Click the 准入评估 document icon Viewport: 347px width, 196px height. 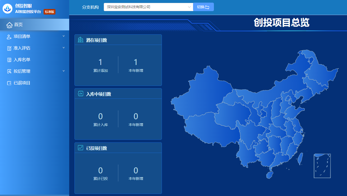pyautogui.click(x=9, y=48)
